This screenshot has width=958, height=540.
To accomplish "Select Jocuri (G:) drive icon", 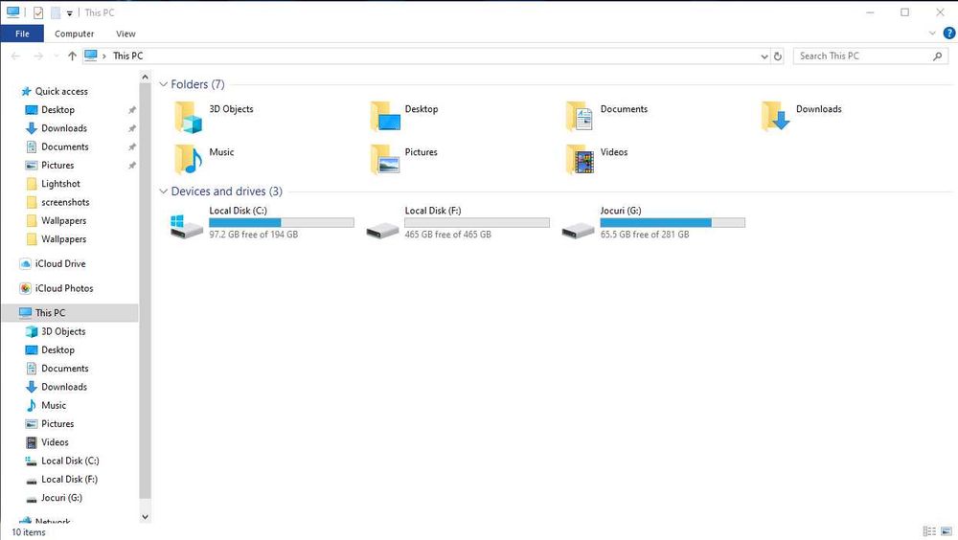I will coord(578,230).
